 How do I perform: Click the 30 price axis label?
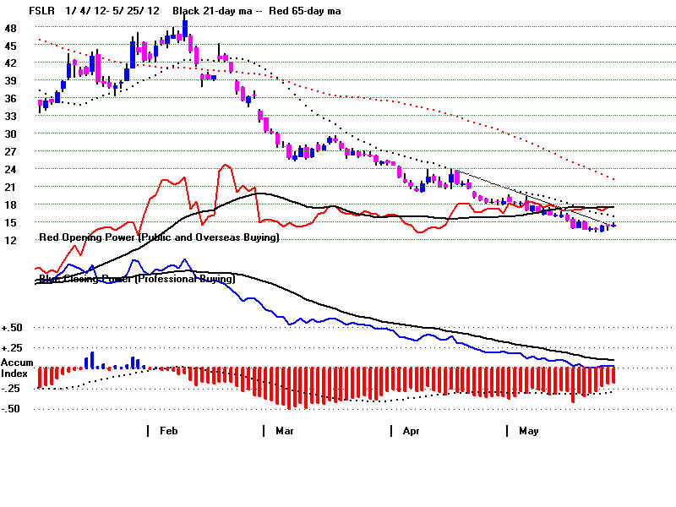pos(10,134)
